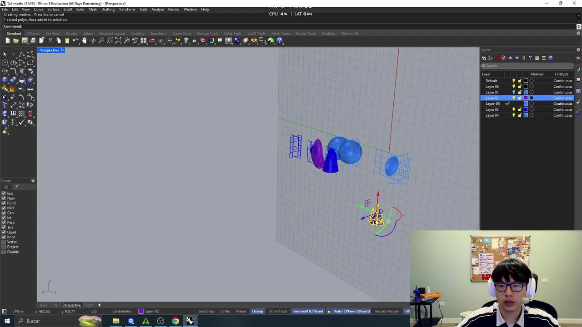Toggle the Mid osnap checkbox
Viewport: 582px width, 327px height.
point(4,208)
